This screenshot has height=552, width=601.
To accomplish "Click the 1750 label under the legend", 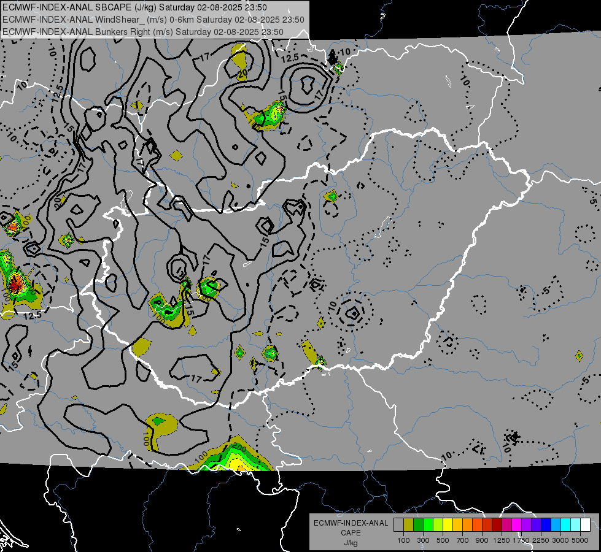I will click(521, 540).
